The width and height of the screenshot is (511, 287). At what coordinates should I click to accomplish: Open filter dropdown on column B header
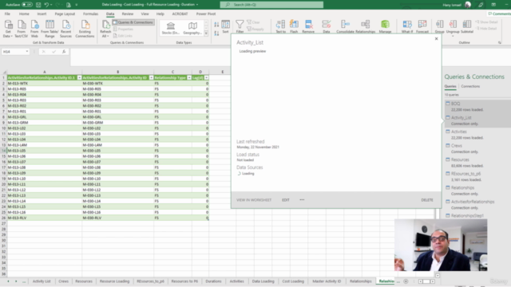coord(151,78)
